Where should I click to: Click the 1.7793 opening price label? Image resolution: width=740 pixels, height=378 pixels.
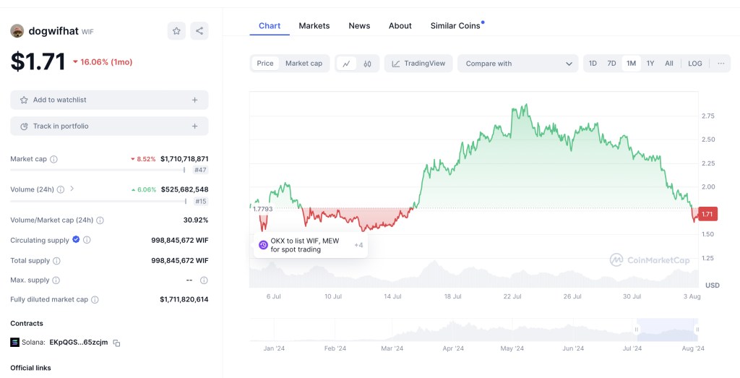pos(262,209)
